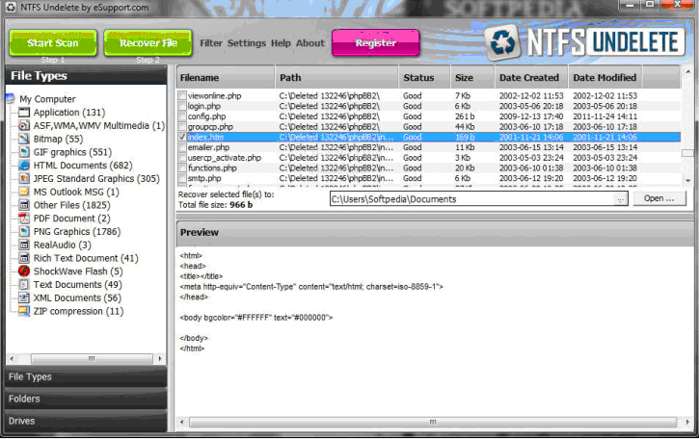Image resolution: width=699 pixels, height=439 pixels.
Task: Uncheck the index.htm file checkbox
Action: pyautogui.click(x=182, y=137)
